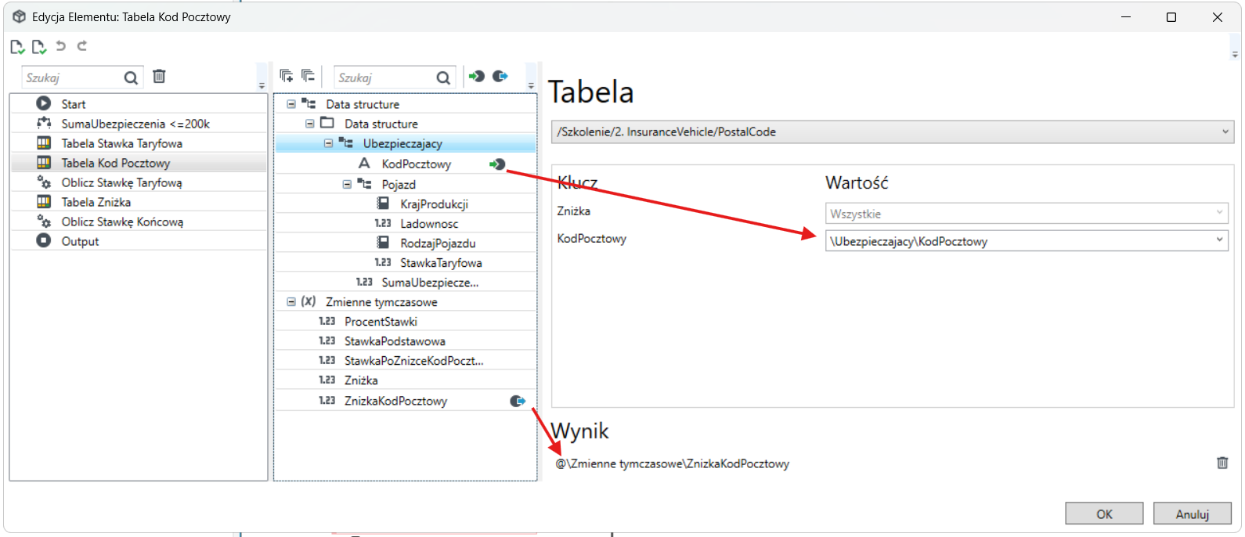Select StawkaPodstawowa variable
Image resolution: width=1245 pixels, height=537 pixels.
point(395,341)
